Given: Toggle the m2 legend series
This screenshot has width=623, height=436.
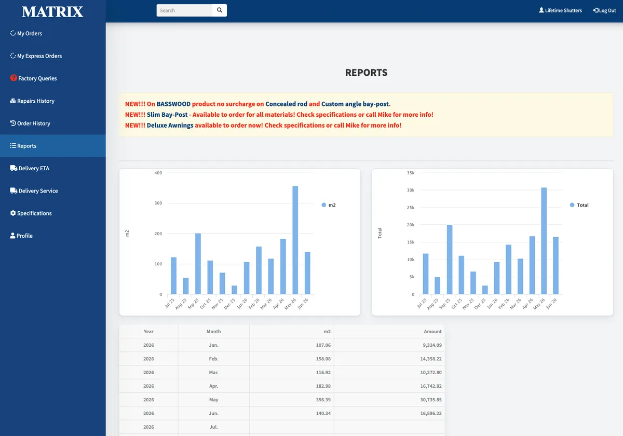Looking at the screenshot, I should coord(329,205).
